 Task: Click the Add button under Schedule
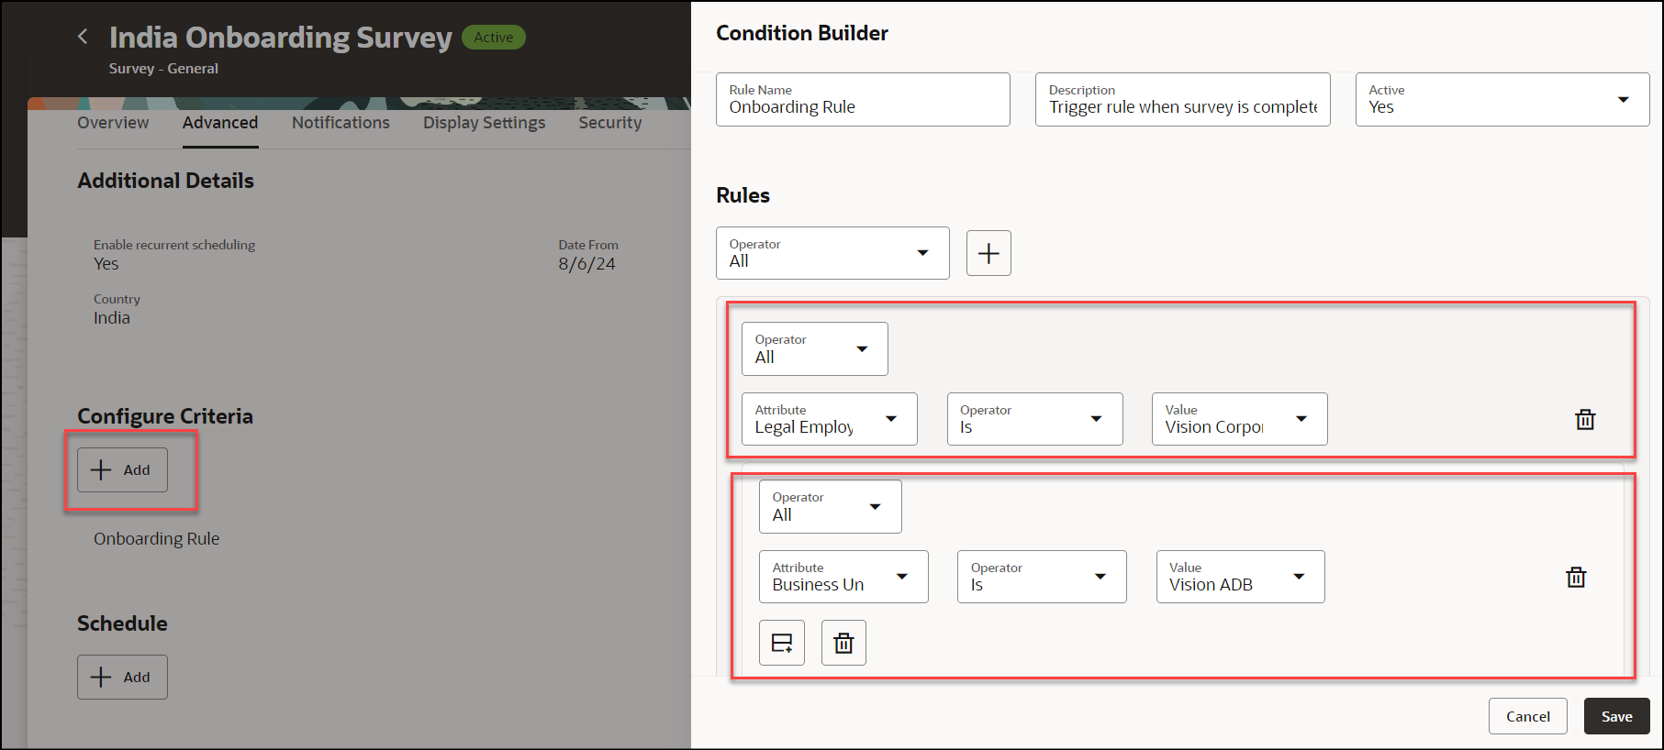coord(122,678)
